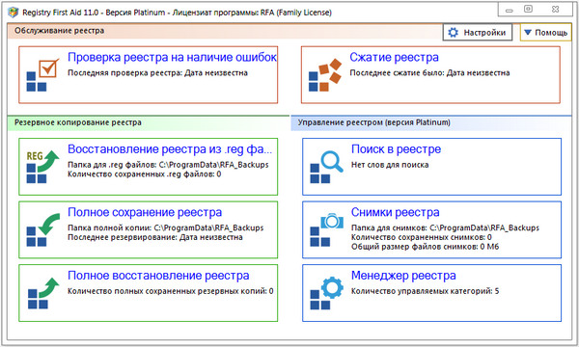Open the Настройки settings button

pos(478,33)
